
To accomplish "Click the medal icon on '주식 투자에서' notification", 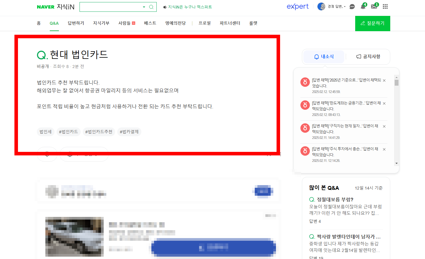I will pyautogui.click(x=305, y=151).
